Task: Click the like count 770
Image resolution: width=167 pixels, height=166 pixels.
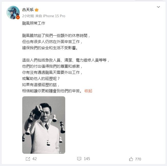Action: point(138,159)
